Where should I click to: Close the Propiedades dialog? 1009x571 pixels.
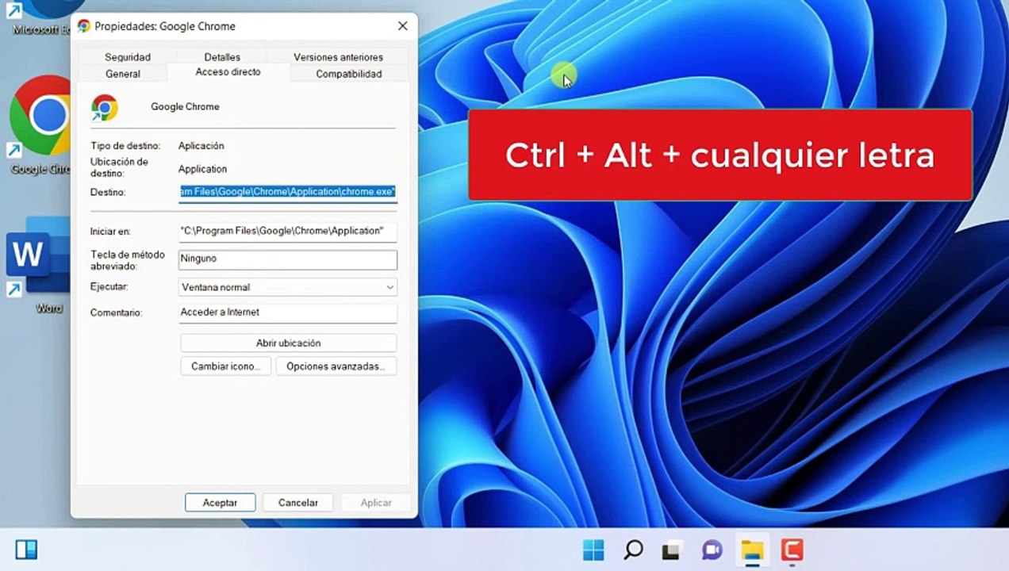(x=403, y=26)
